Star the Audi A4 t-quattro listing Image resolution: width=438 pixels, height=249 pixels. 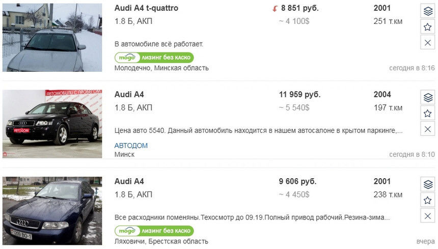pyautogui.click(x=428, y=27)
